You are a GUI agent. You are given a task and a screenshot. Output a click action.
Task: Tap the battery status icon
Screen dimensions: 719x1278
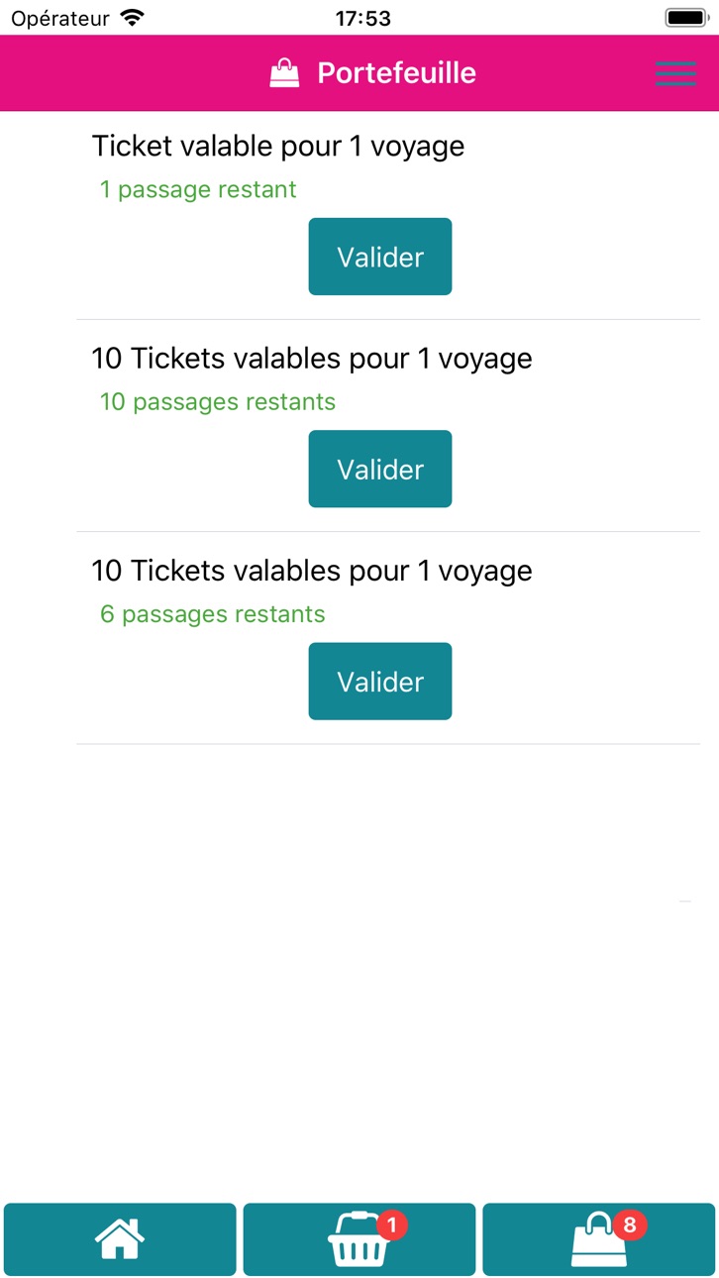point(685,18)
